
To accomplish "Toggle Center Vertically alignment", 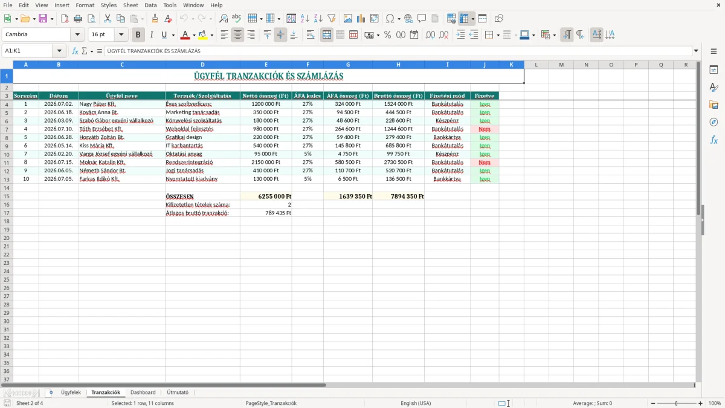I will [x=280, y=35].
